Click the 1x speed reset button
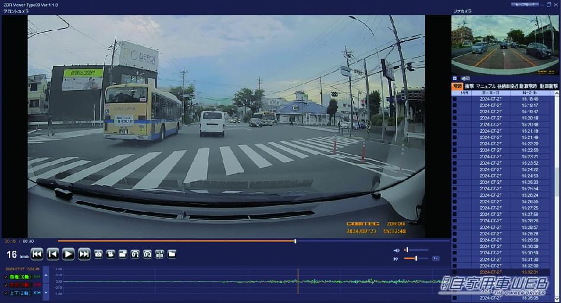This screenshot has height=303, width=561. coord(435,259)
